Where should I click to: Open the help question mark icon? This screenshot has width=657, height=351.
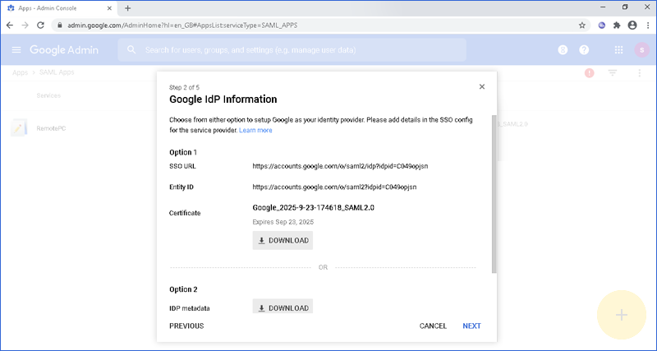[584, 50]
